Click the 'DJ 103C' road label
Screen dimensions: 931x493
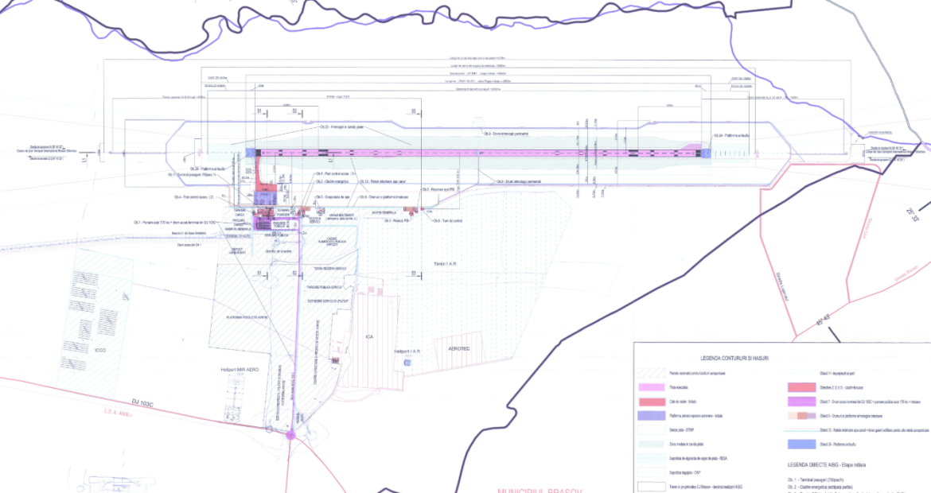coord(142,403)
